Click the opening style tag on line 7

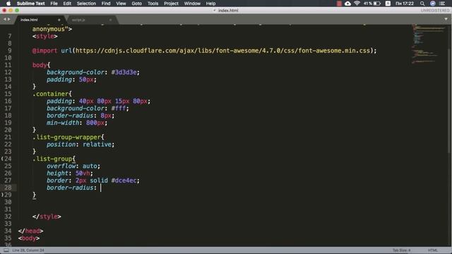tap(45, 36)
